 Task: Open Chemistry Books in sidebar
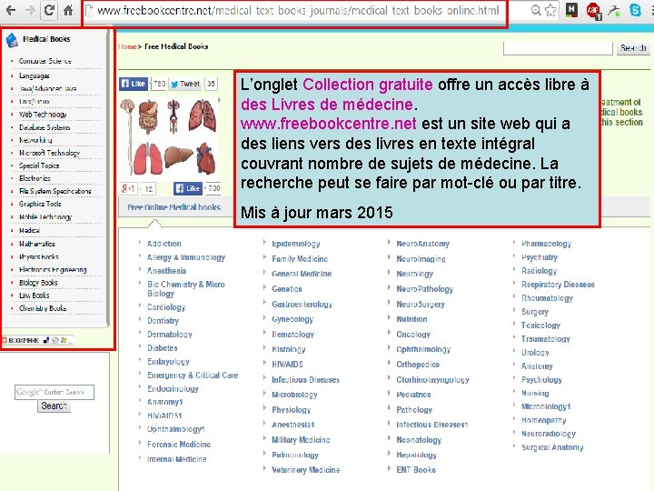click(43, 308)
